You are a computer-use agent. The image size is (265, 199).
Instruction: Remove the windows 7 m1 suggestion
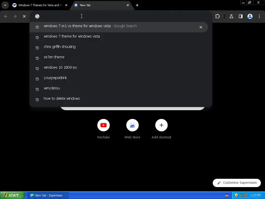[201, 27]
